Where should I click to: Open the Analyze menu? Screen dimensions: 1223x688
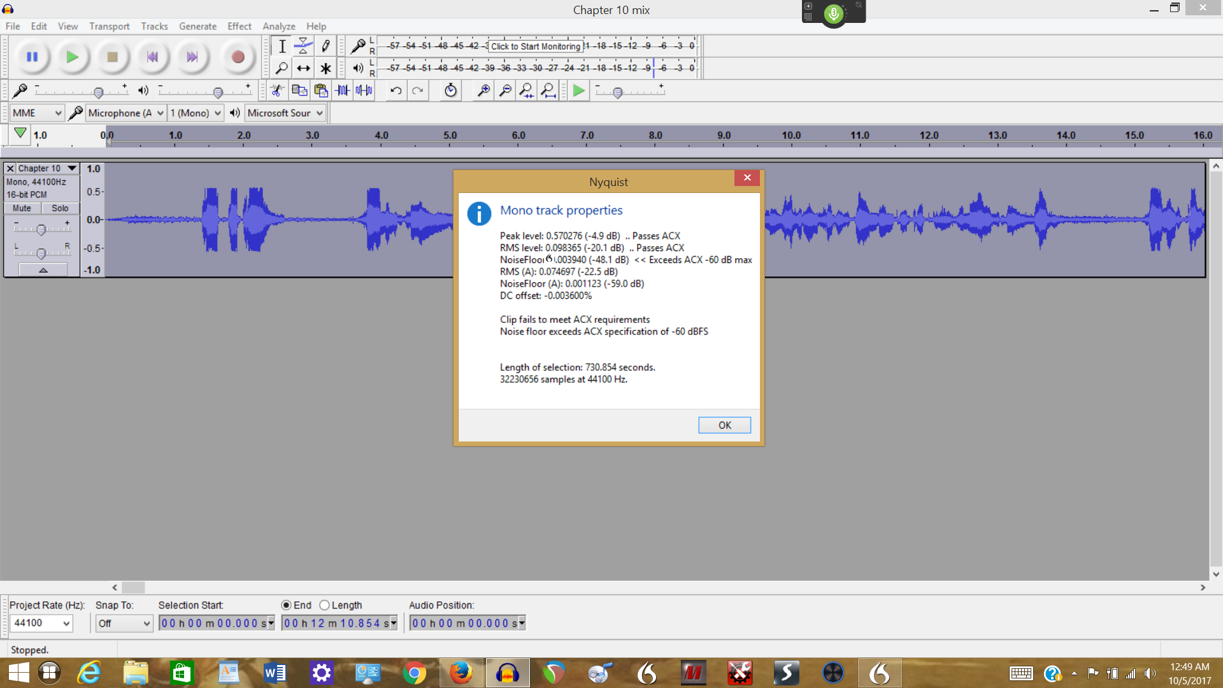click(278, 26)
